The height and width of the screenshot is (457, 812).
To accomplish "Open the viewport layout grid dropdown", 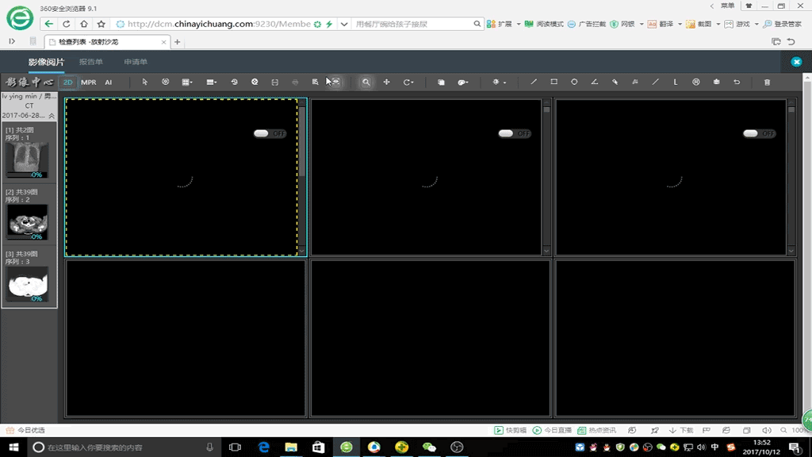I will point(187,82).
